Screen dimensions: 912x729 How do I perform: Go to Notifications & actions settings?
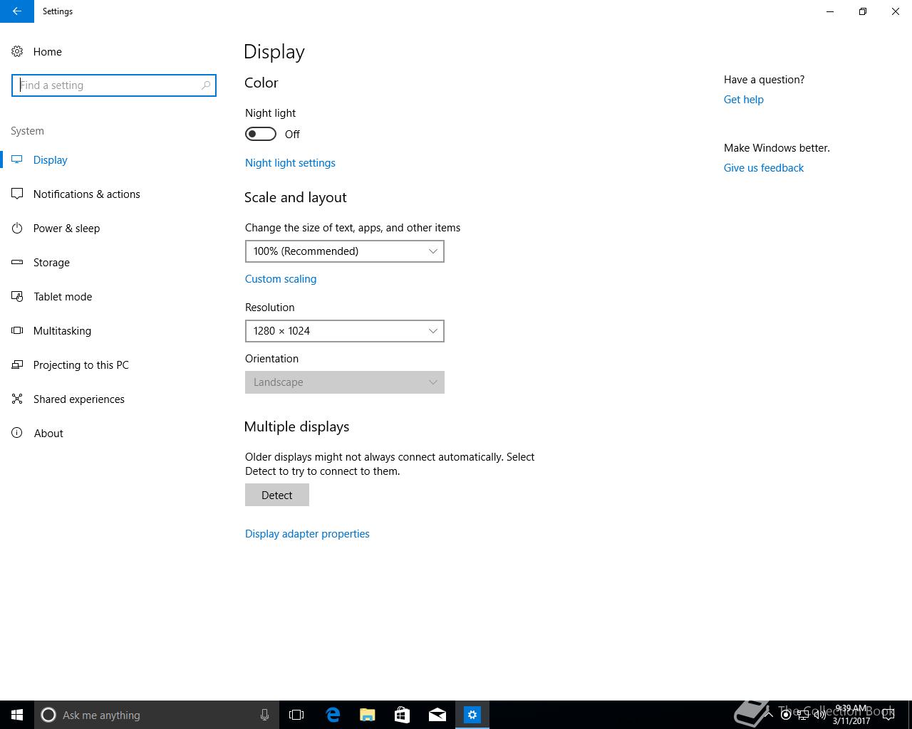click(x=87, y=194)
